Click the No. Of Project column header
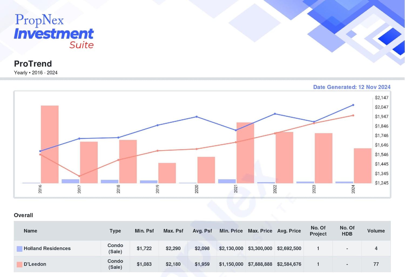The height and width of the screenshot is (277, 405). [x=318, y=231]
